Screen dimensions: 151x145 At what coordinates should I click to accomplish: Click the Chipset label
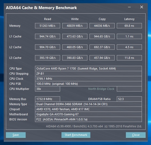point(14,109)
